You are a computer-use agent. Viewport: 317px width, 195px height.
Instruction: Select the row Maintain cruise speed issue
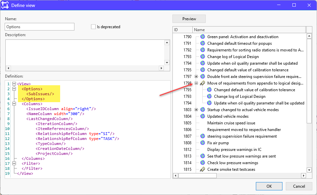click(x=231, y=123)
